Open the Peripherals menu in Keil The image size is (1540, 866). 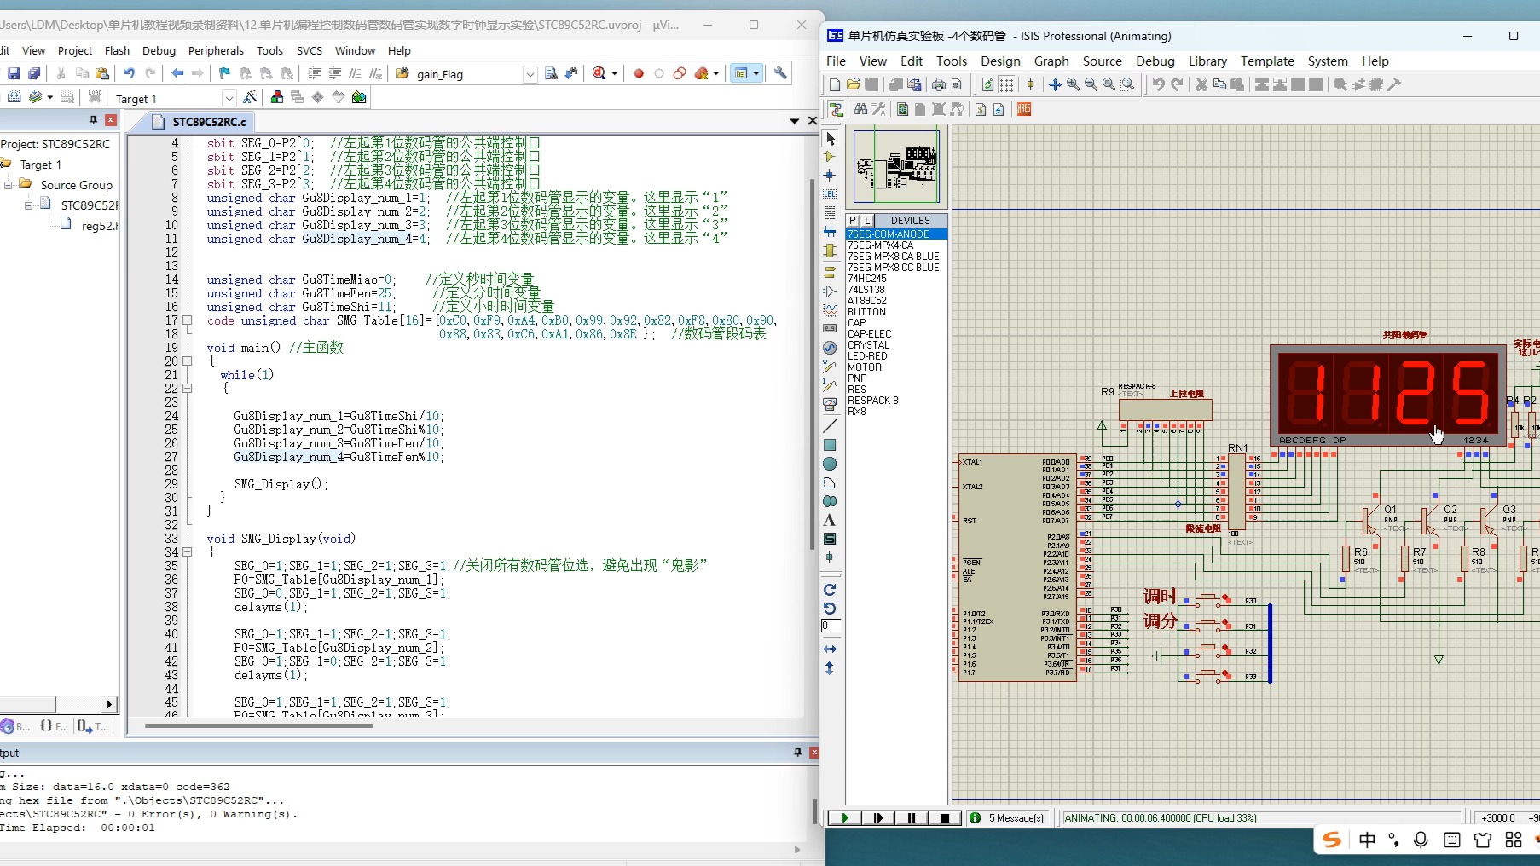[x=216, y=50]
